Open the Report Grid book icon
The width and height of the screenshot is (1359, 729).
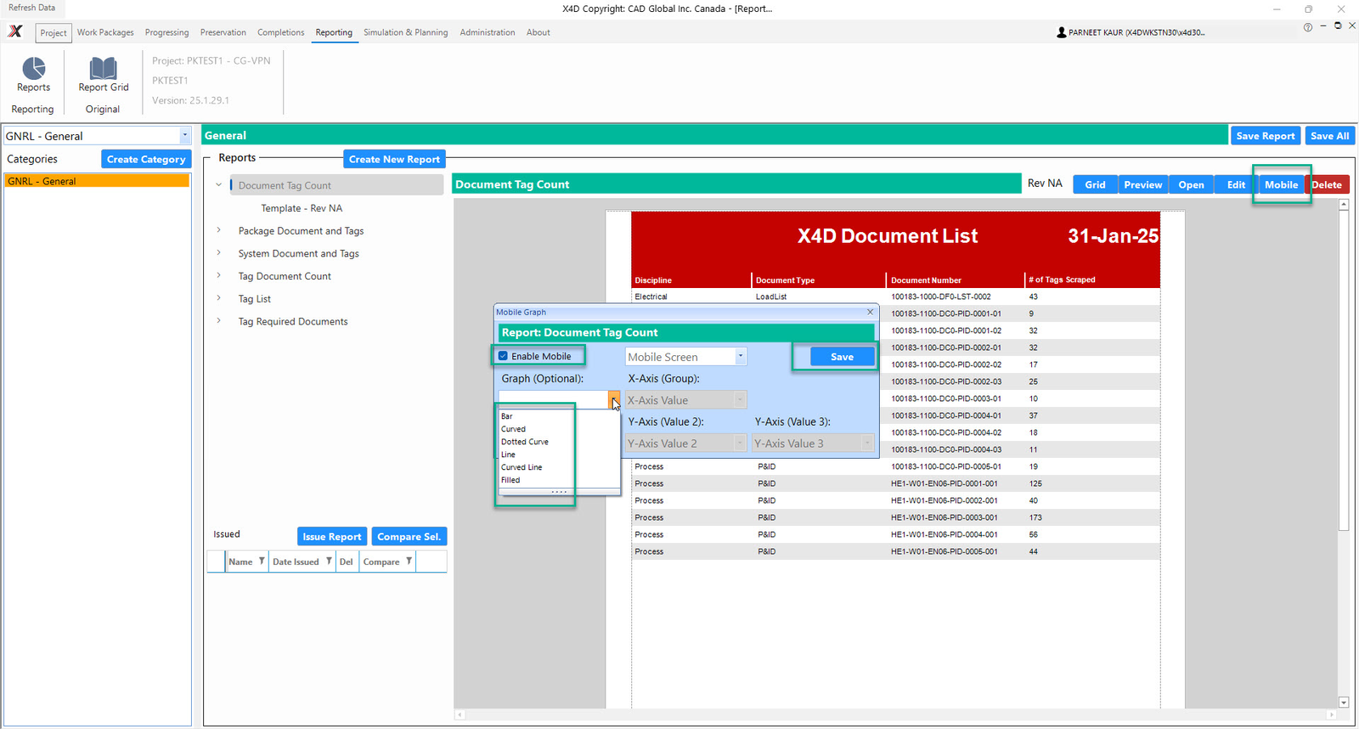pos(103,68)
